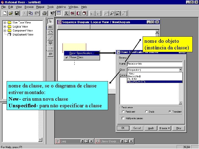The width and height of the screenshot is (199, 149).
Task: Click the Browse Previous Diagram icon
Action: point(98,13)
